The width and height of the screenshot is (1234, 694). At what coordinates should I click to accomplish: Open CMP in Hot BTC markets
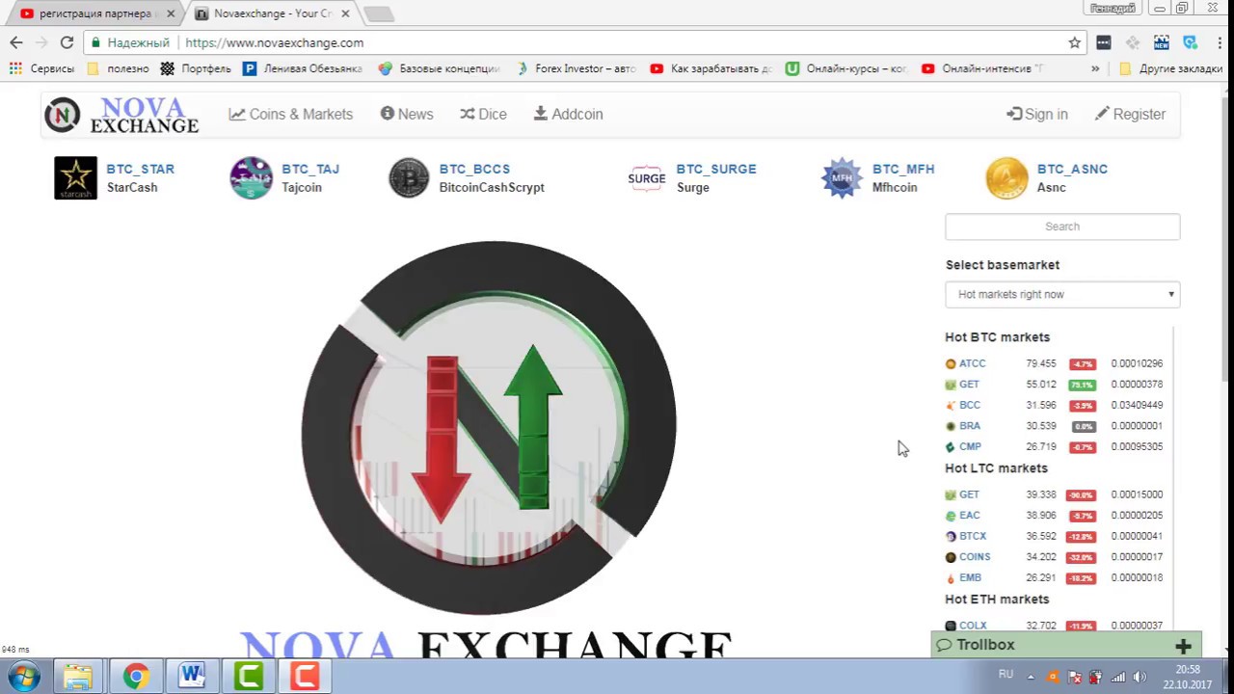tap(970, 447)
